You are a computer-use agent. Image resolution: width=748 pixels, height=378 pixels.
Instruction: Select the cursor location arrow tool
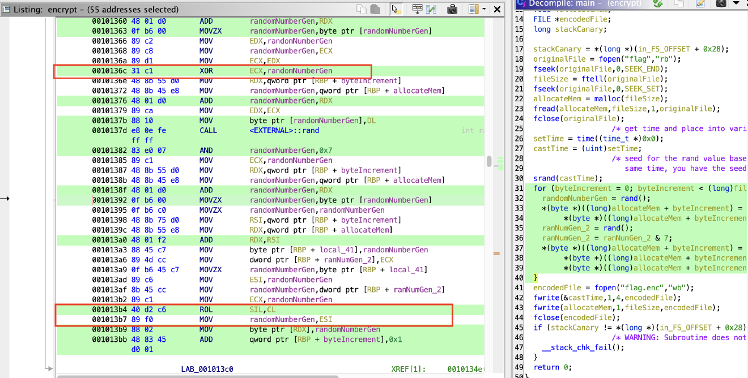pyautogui.click(x=397, y=8)
